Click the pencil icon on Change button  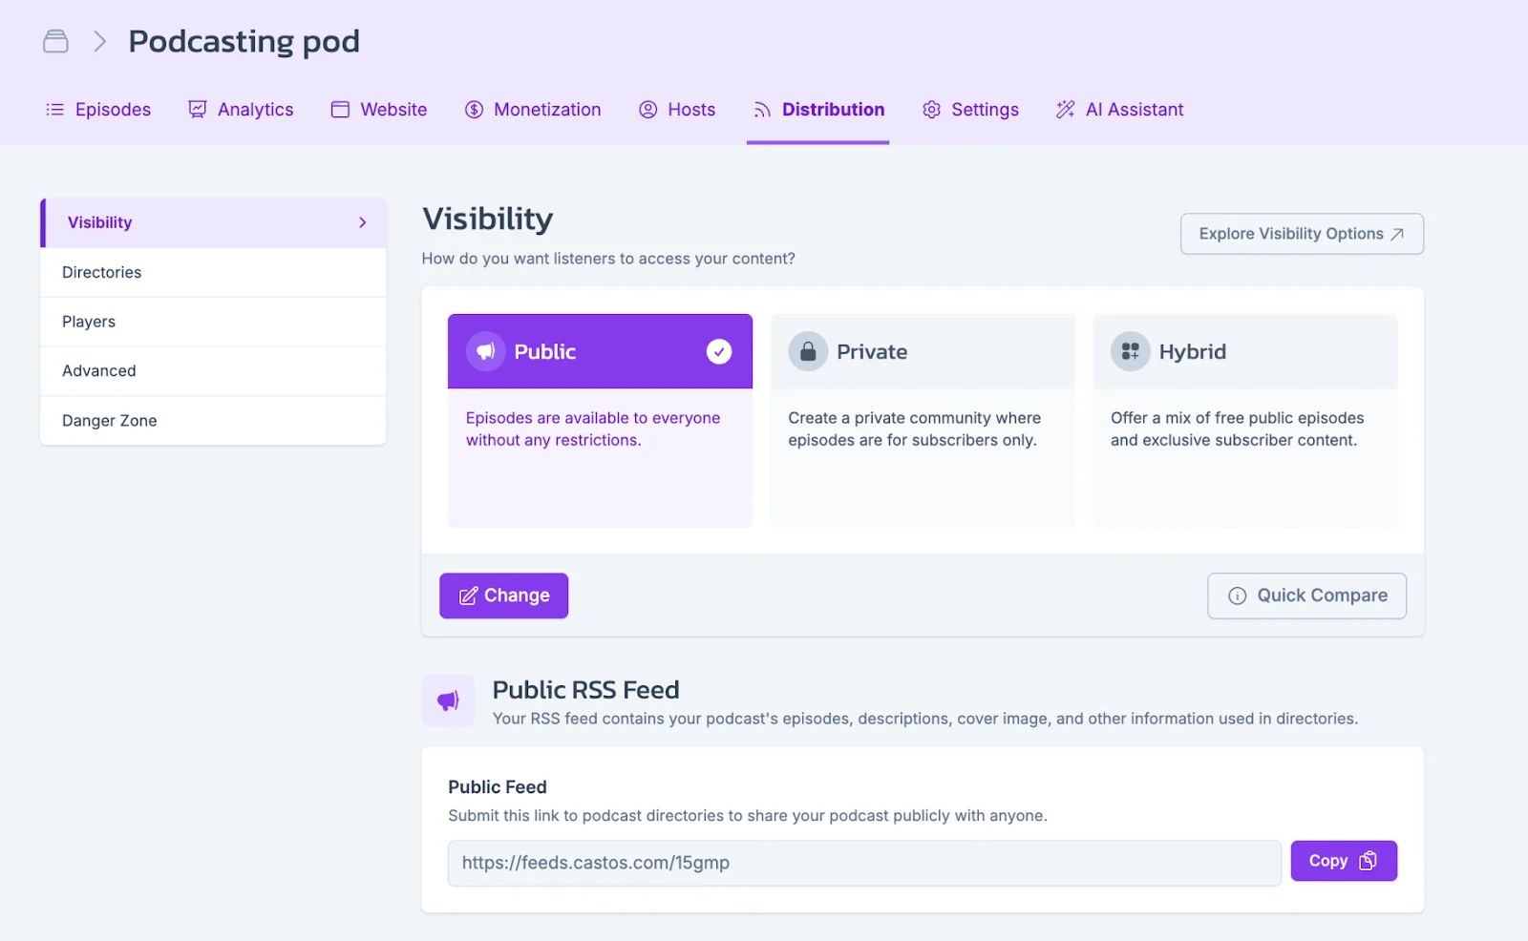(468, 596)
